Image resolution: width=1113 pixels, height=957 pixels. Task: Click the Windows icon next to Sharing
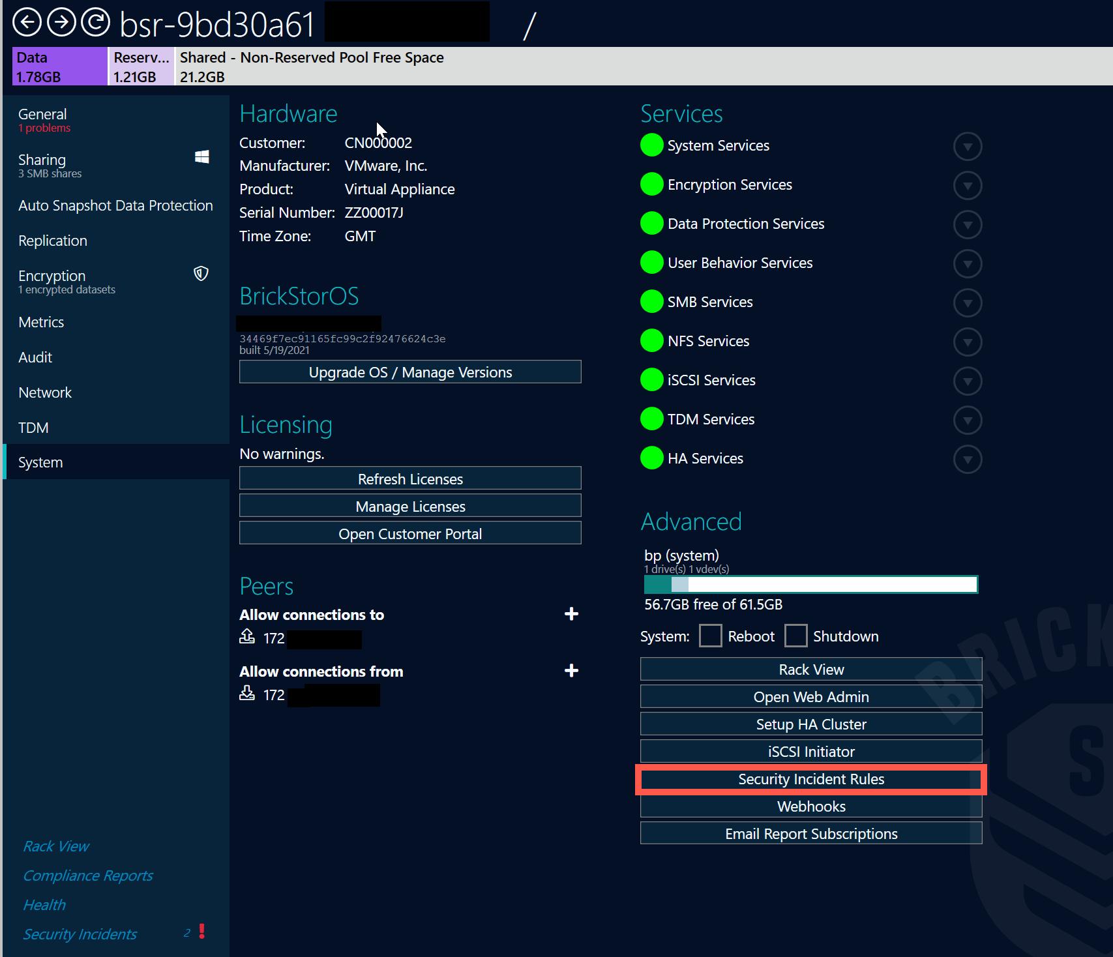[201, 156]
